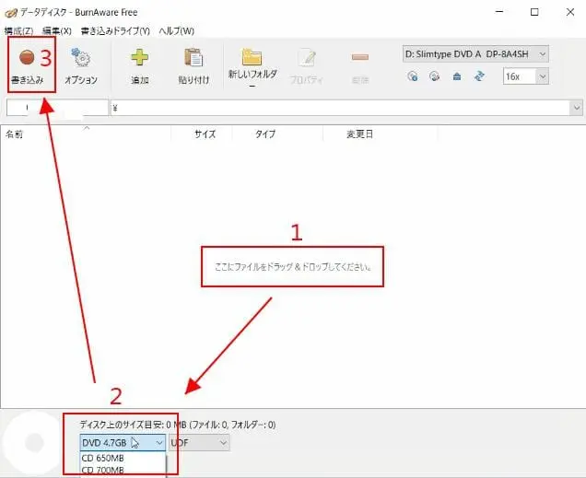Image resolution: width=586 pixels, height=478 pixels.
Task: Open the 書き込みドライブ(Y) menu
Action: (x=114, y=31)
